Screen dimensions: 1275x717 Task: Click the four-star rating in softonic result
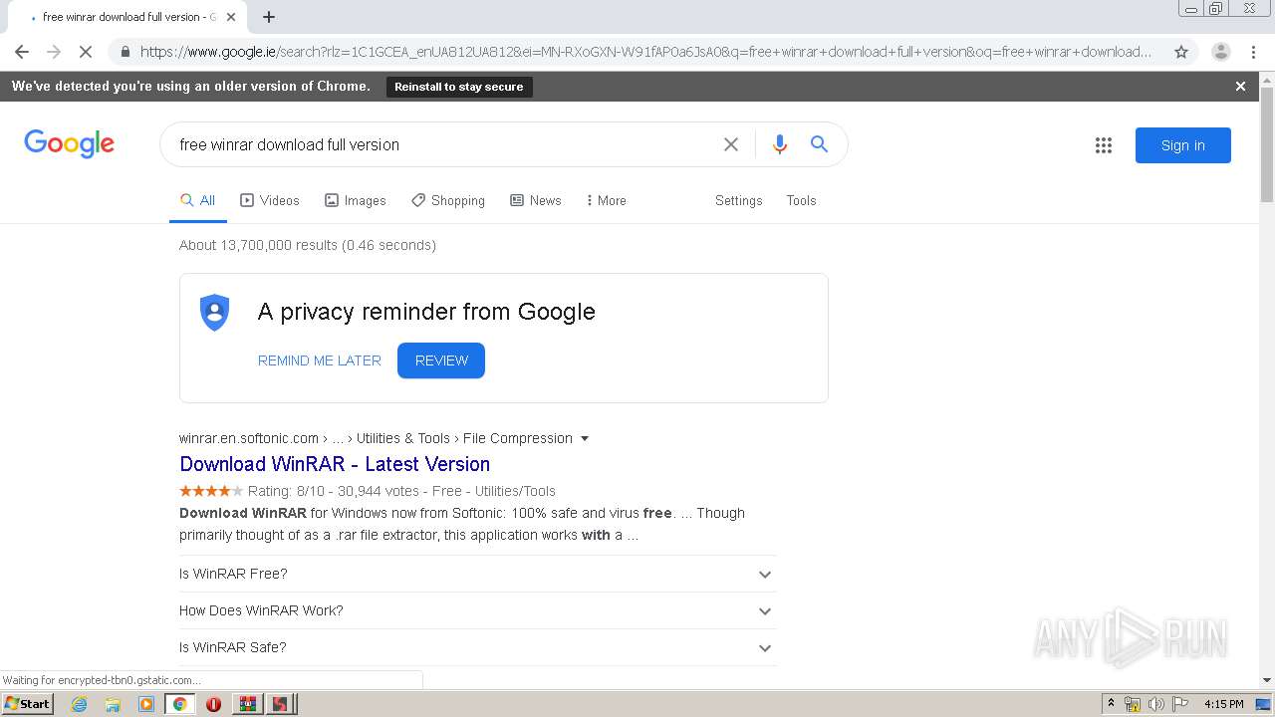[x=211, y=491]
